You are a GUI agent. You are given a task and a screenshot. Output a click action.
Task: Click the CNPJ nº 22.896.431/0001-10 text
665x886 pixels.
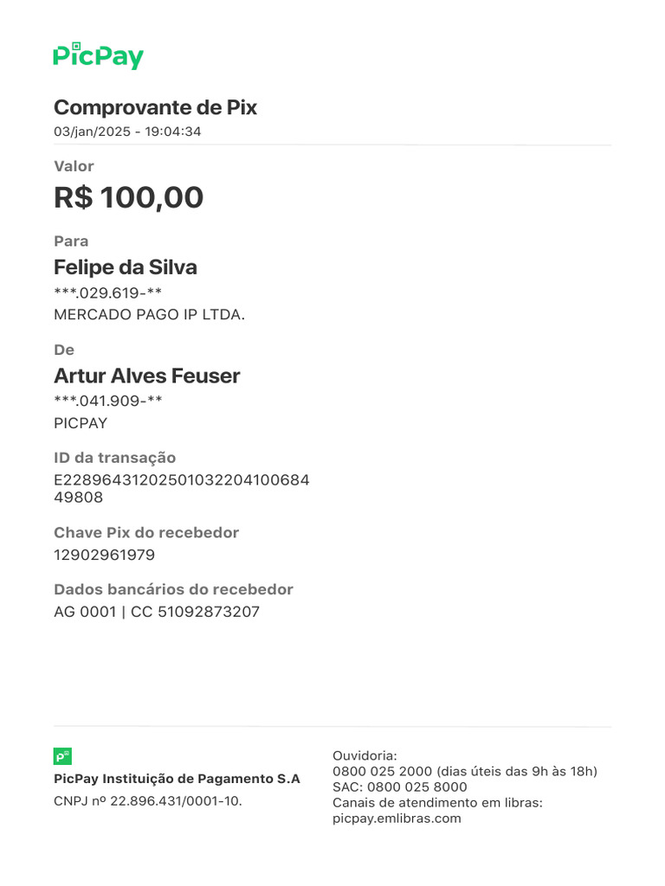click(x=148, y=801)
